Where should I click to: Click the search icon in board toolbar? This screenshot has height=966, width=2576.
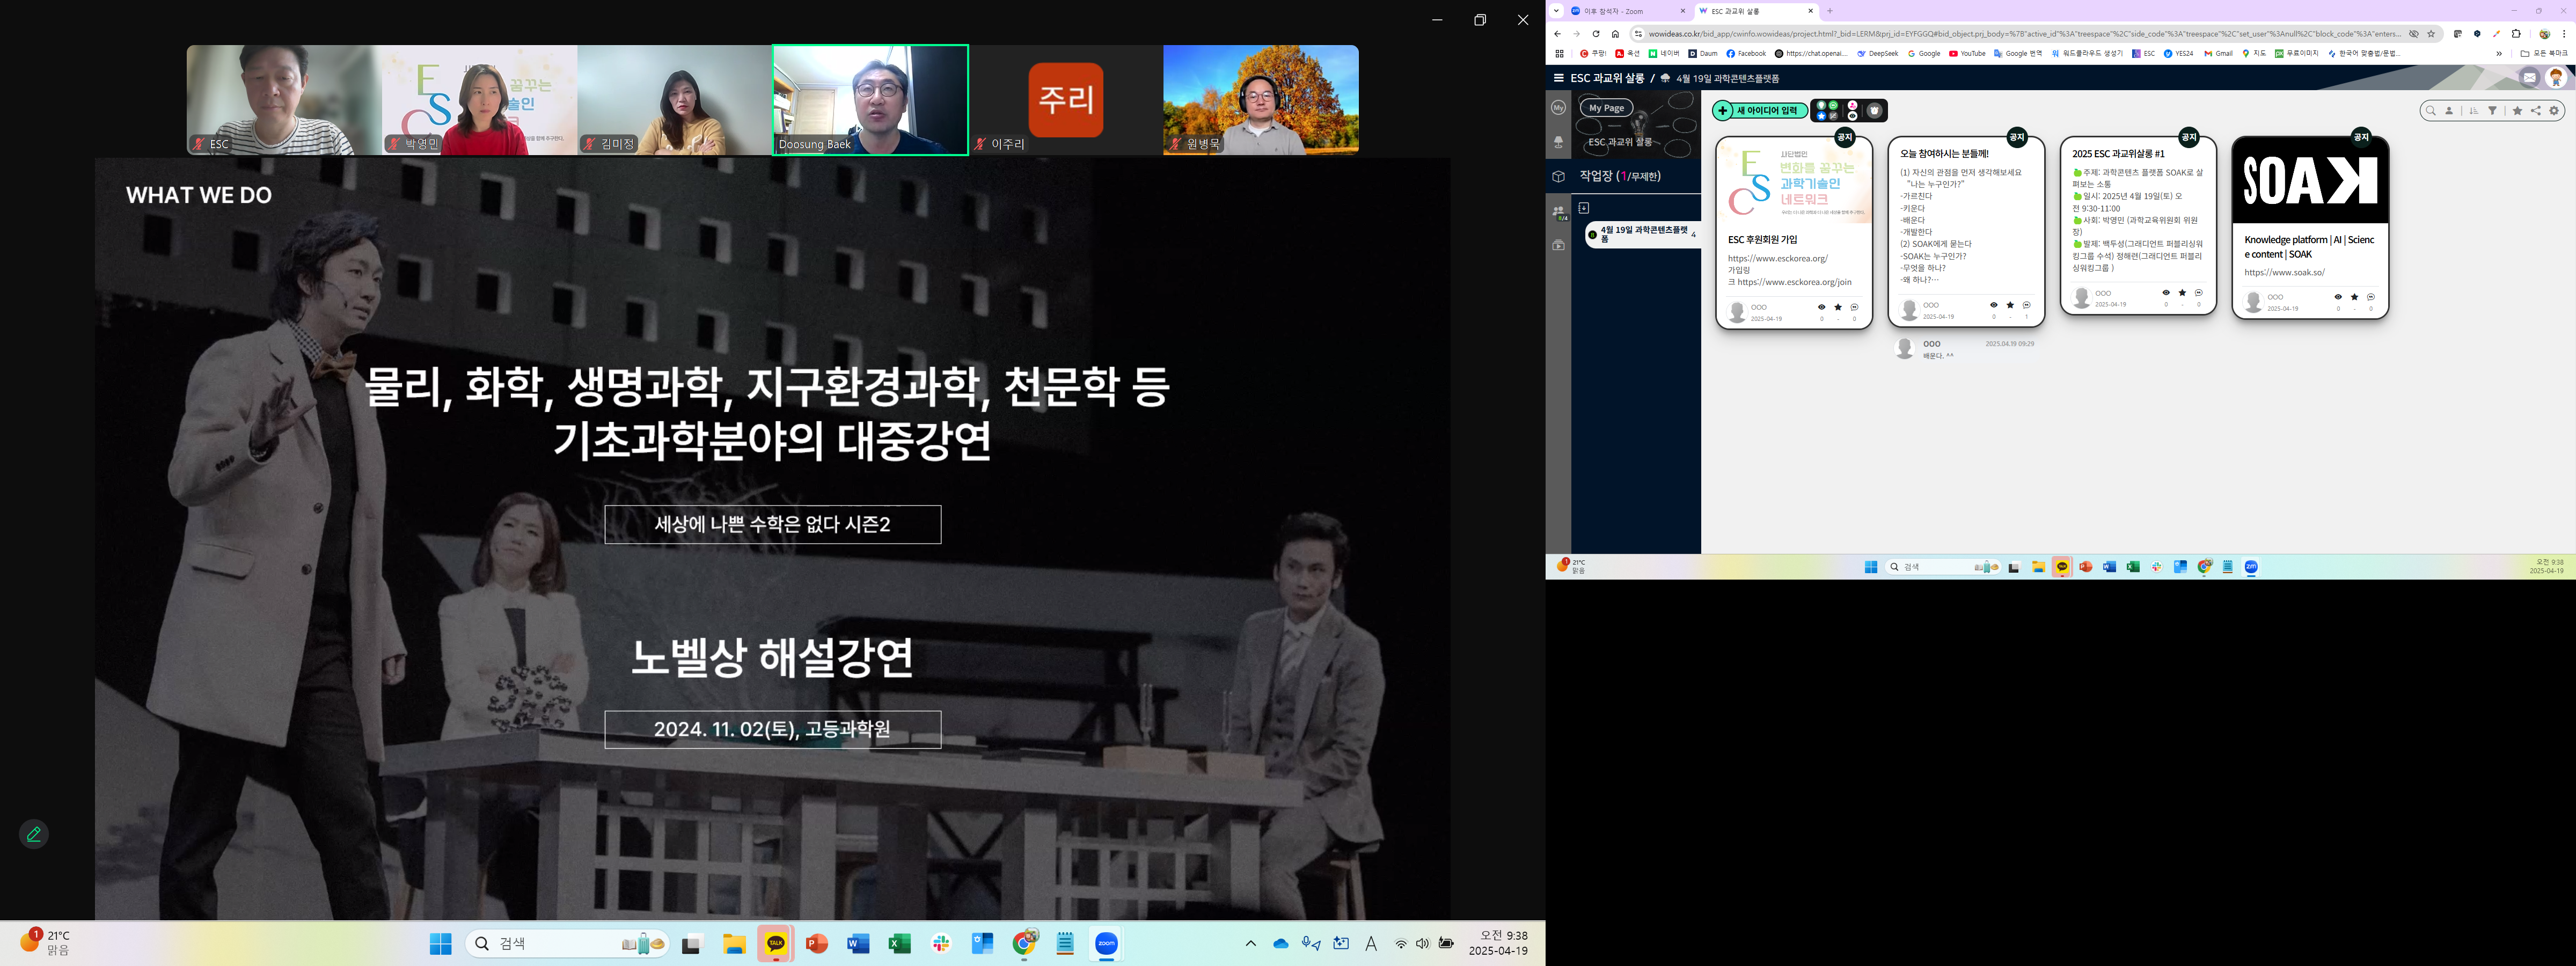[x=2430, y=111]
